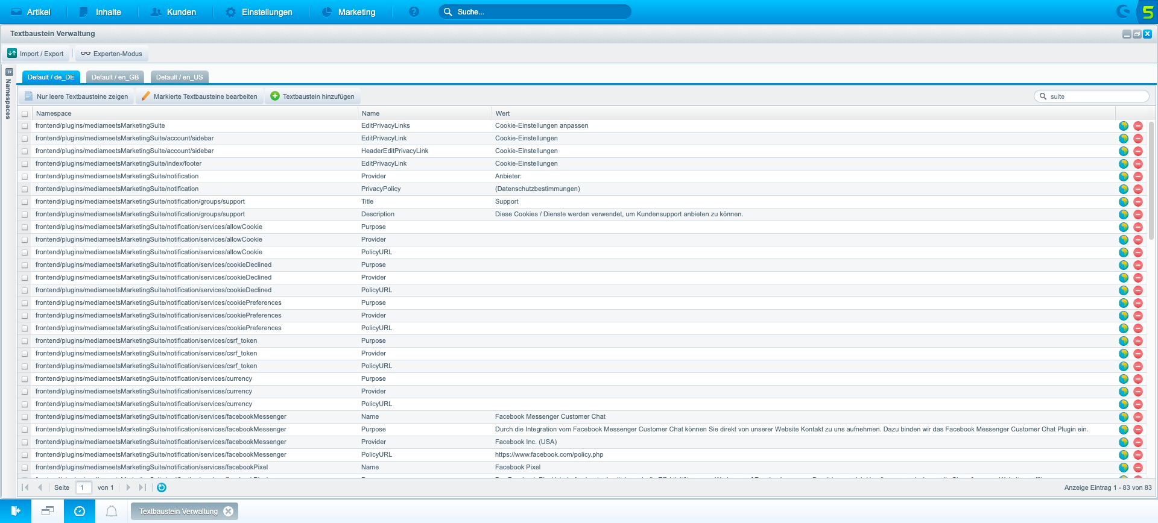Image resolution: width=1158 pixels, height=523 pixels.
Task: Delete the Facebook Messenger Customer Chat row
Action: 1138,417
